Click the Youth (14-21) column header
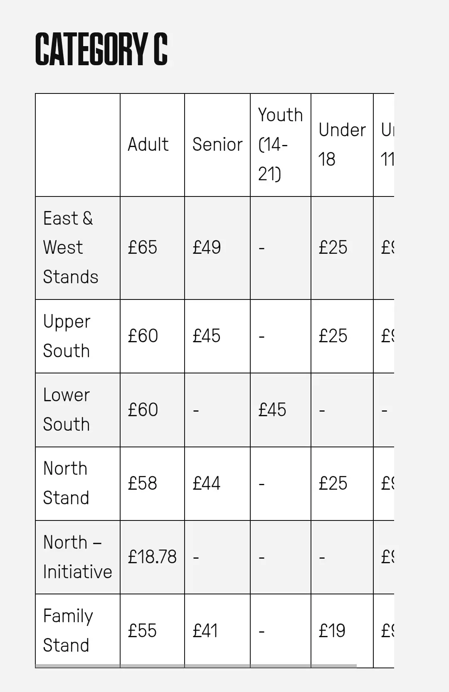The width and height of the screenshot is (449, 692). click(x=281, y=145)
